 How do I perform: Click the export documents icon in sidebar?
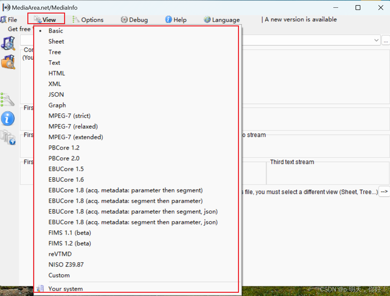[8, 137]
